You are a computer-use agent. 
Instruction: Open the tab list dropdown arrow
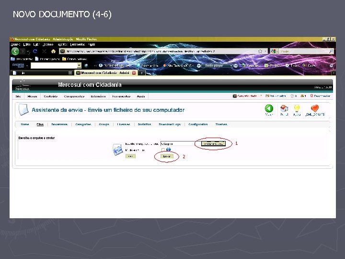(x=333, y=73)
